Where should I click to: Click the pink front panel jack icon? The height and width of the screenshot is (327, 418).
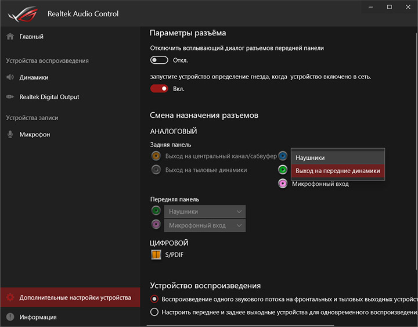[156, 225]
